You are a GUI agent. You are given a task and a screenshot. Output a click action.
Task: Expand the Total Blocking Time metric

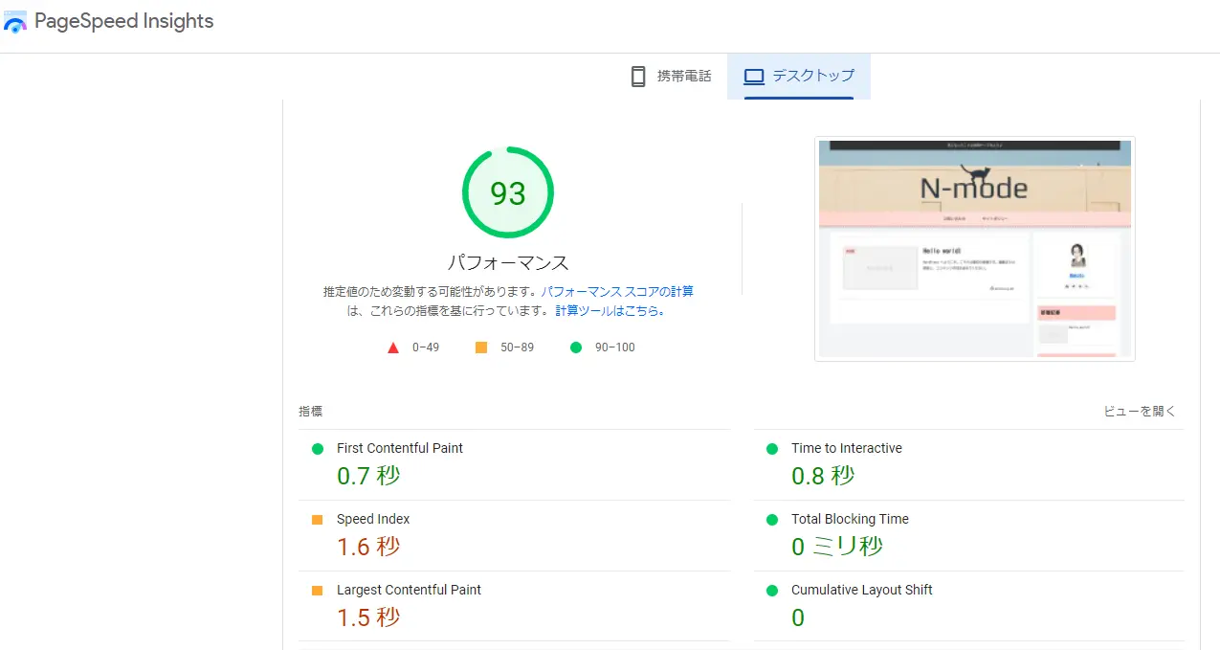pyautogui.click(x=850, y=520)
